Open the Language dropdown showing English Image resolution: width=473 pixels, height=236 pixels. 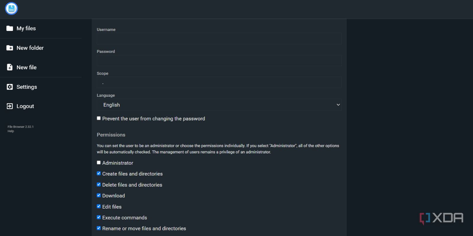click(219, 105)
